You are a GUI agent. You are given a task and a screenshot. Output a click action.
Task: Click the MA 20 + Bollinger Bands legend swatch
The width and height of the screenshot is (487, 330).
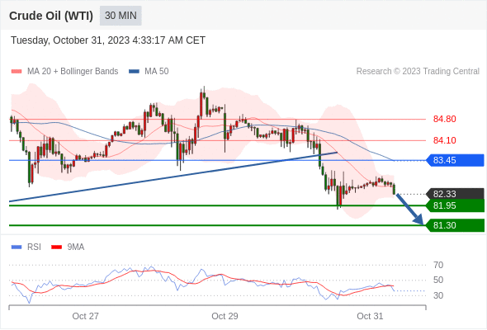coord(17,72)
